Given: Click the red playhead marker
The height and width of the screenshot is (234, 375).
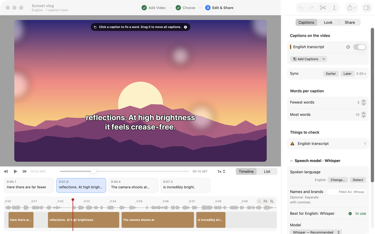Looking at the screenshot, I should 73,200.
